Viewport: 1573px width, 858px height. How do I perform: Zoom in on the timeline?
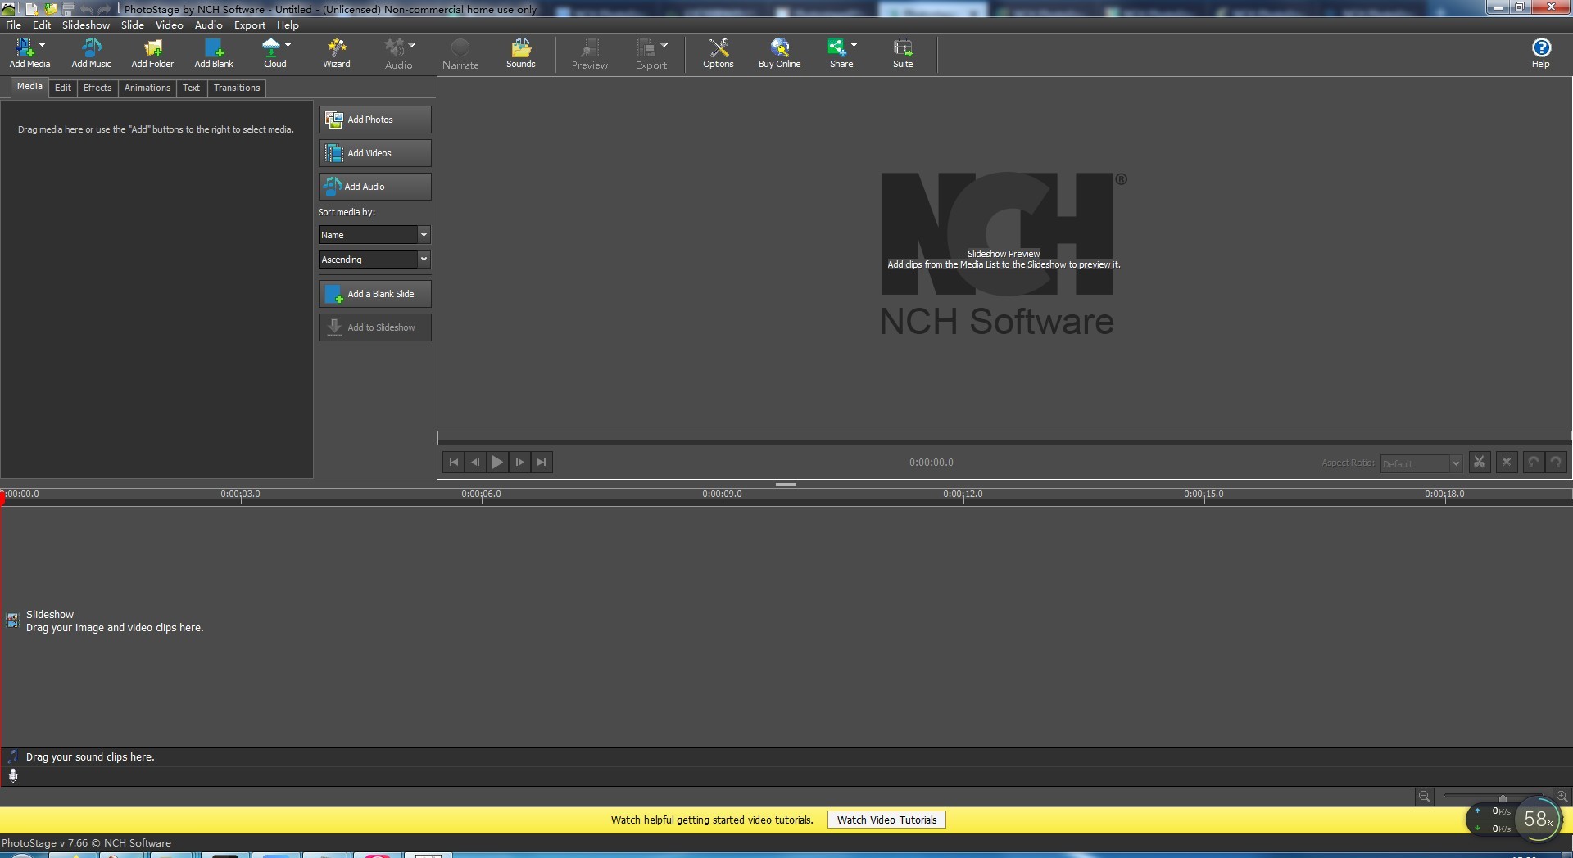pos(1563,796)
